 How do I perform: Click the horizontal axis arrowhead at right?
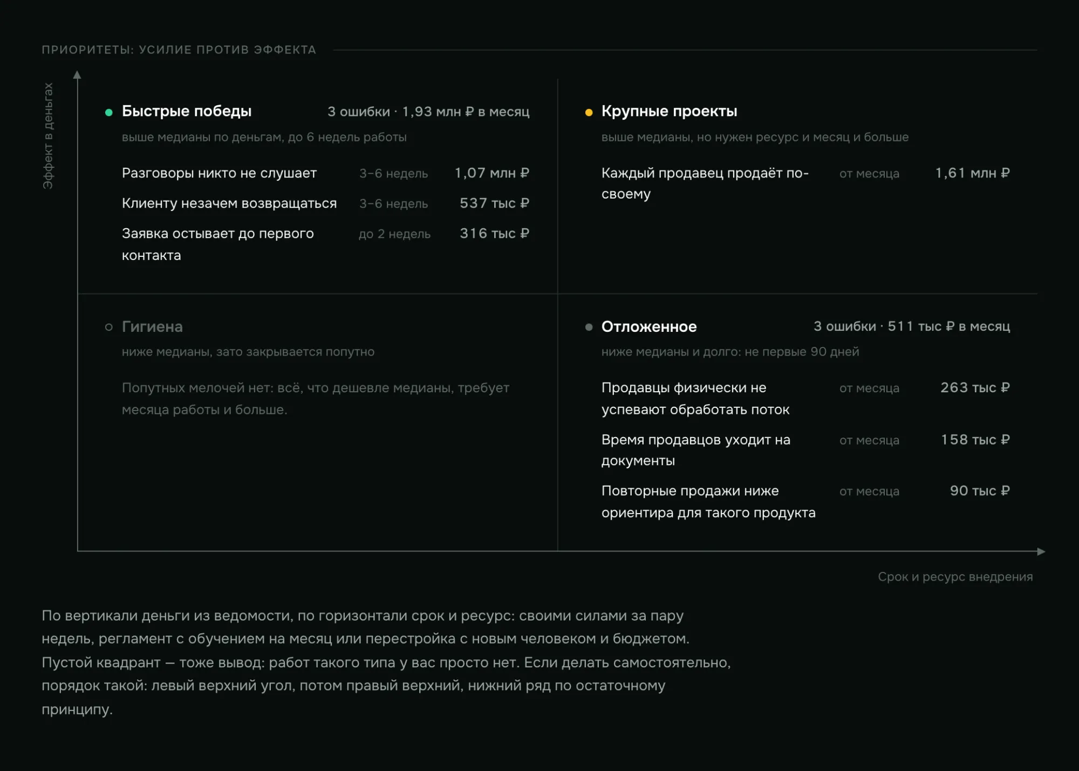[1041, 551]
